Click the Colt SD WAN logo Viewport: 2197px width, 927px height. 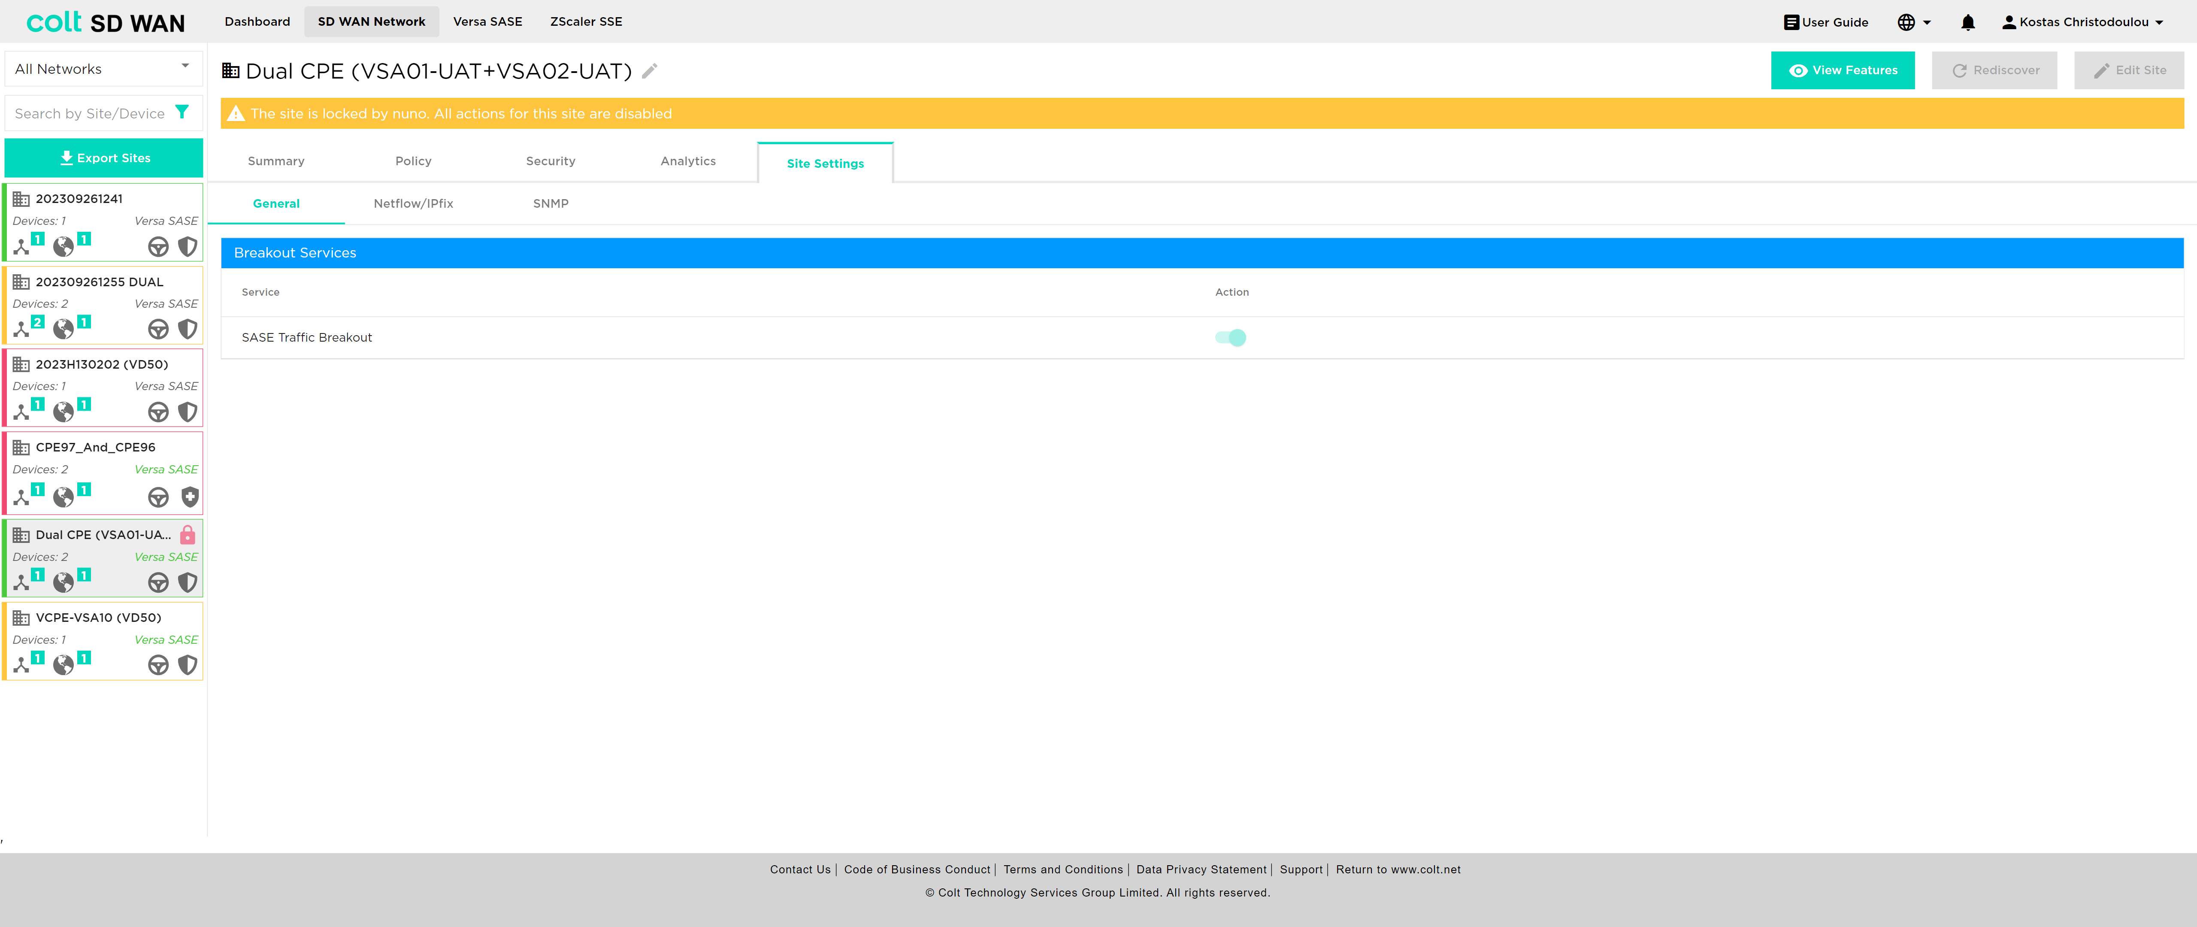point(106,22)
